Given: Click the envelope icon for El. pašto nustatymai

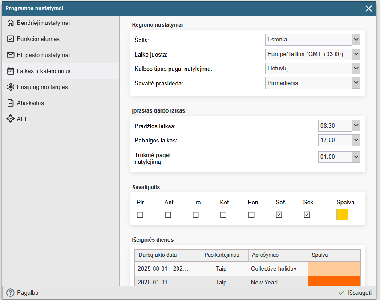Looking at the screenshot, I should click(10, 55).
